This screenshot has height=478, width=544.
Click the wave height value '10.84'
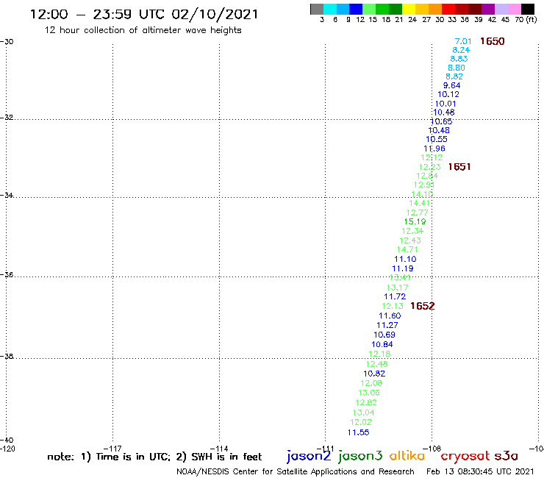[x=382, y=344]
